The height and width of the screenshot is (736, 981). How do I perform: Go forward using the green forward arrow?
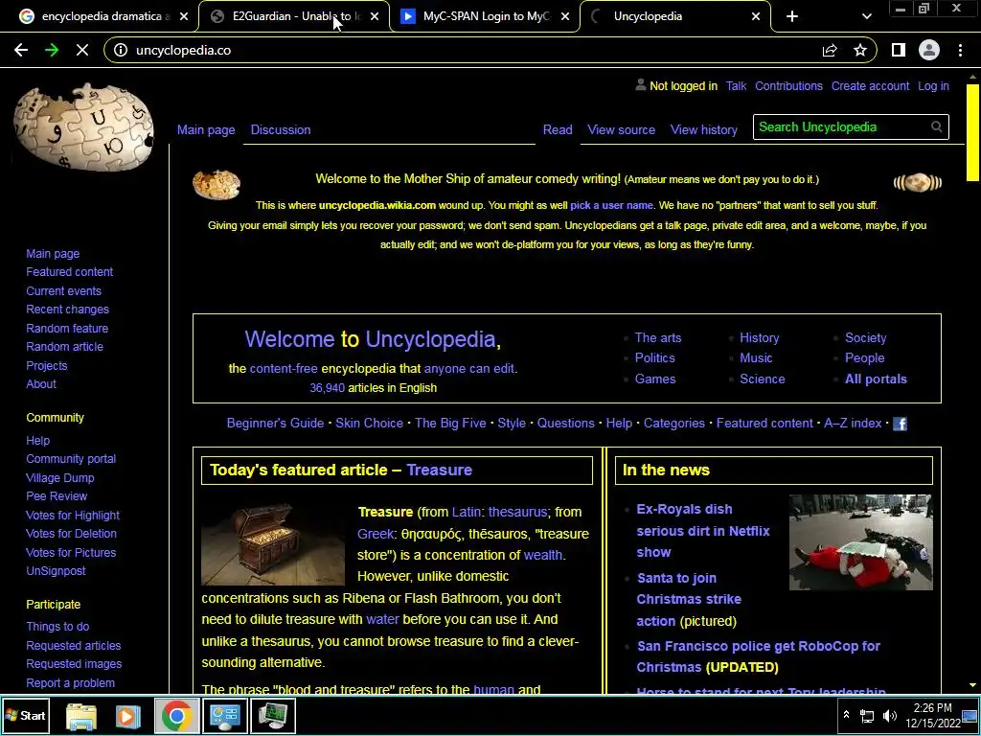point(52,50)
